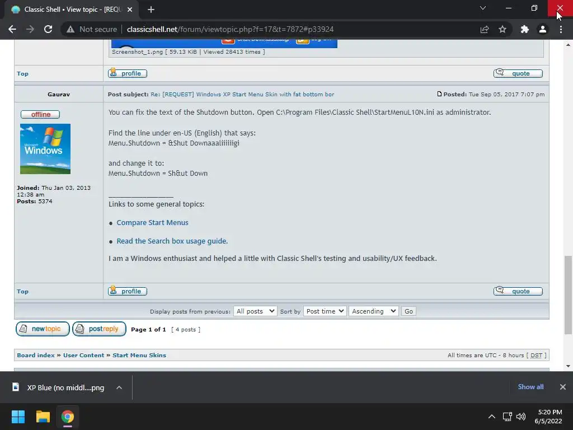Click the page vertical scrollbar thumb

(x=569, y=295)
